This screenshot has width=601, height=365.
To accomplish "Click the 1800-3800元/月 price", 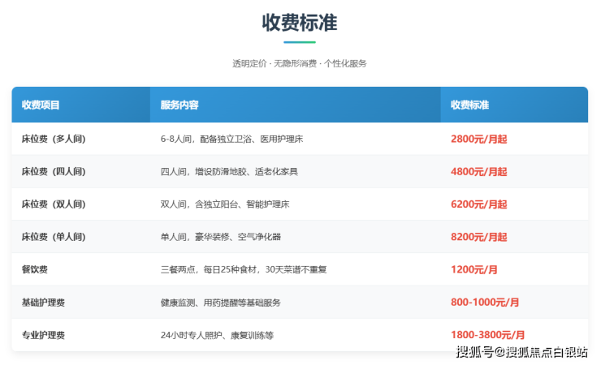I will coord(487,334).
